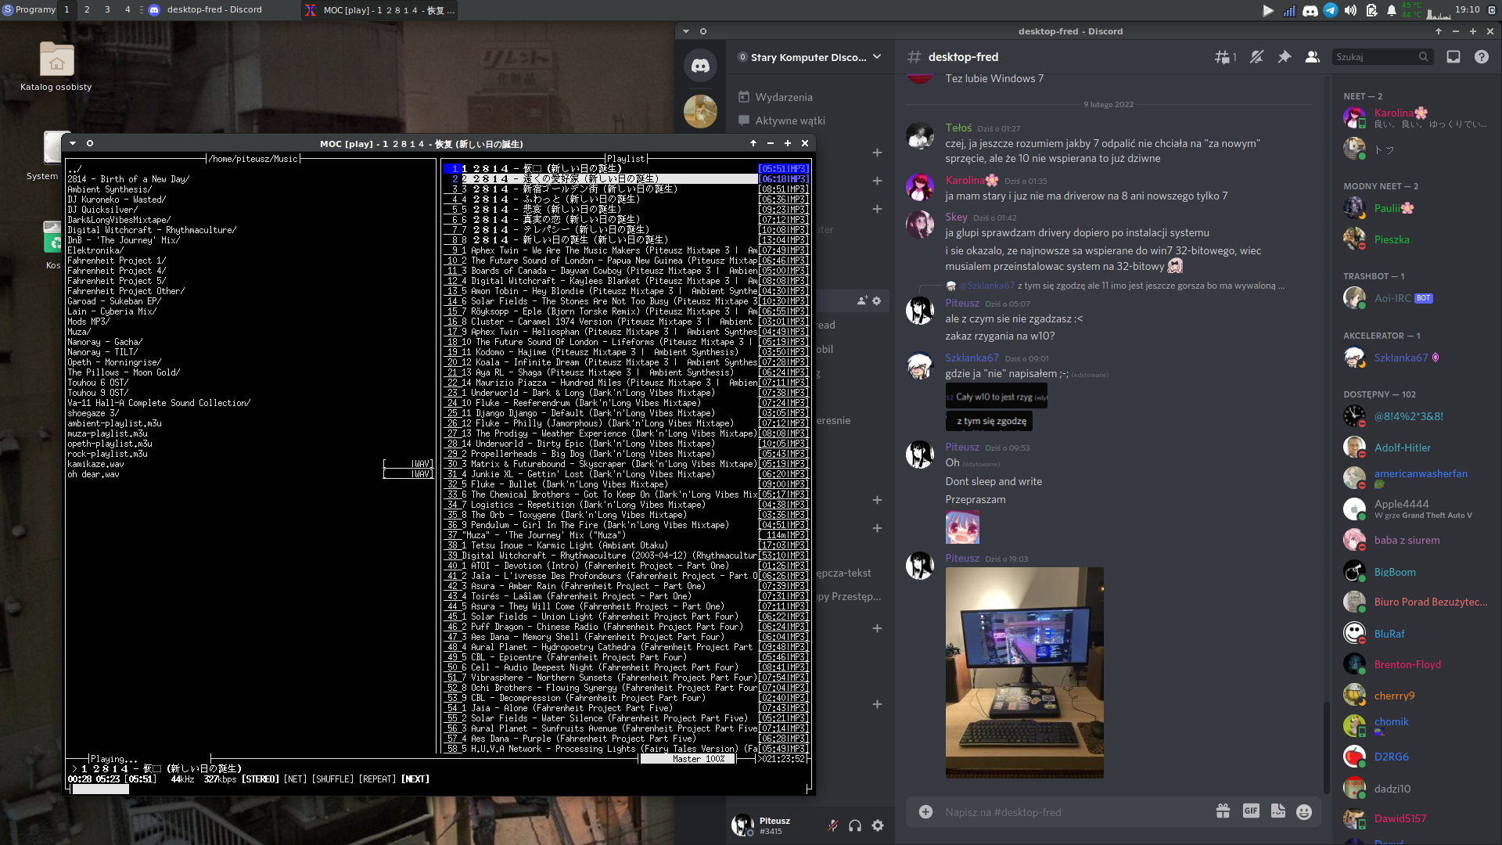1502x845 pixels.
Task: Select Fahrenheit Project 1/ folder in MOC
Action: tap(117, 261)
